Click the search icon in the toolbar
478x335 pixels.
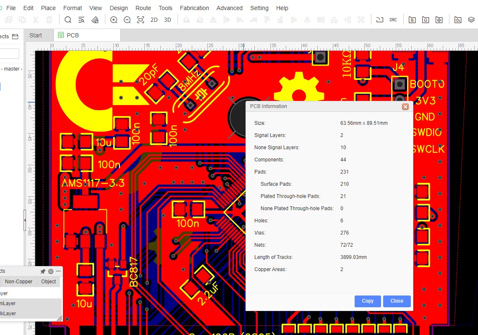68,19
